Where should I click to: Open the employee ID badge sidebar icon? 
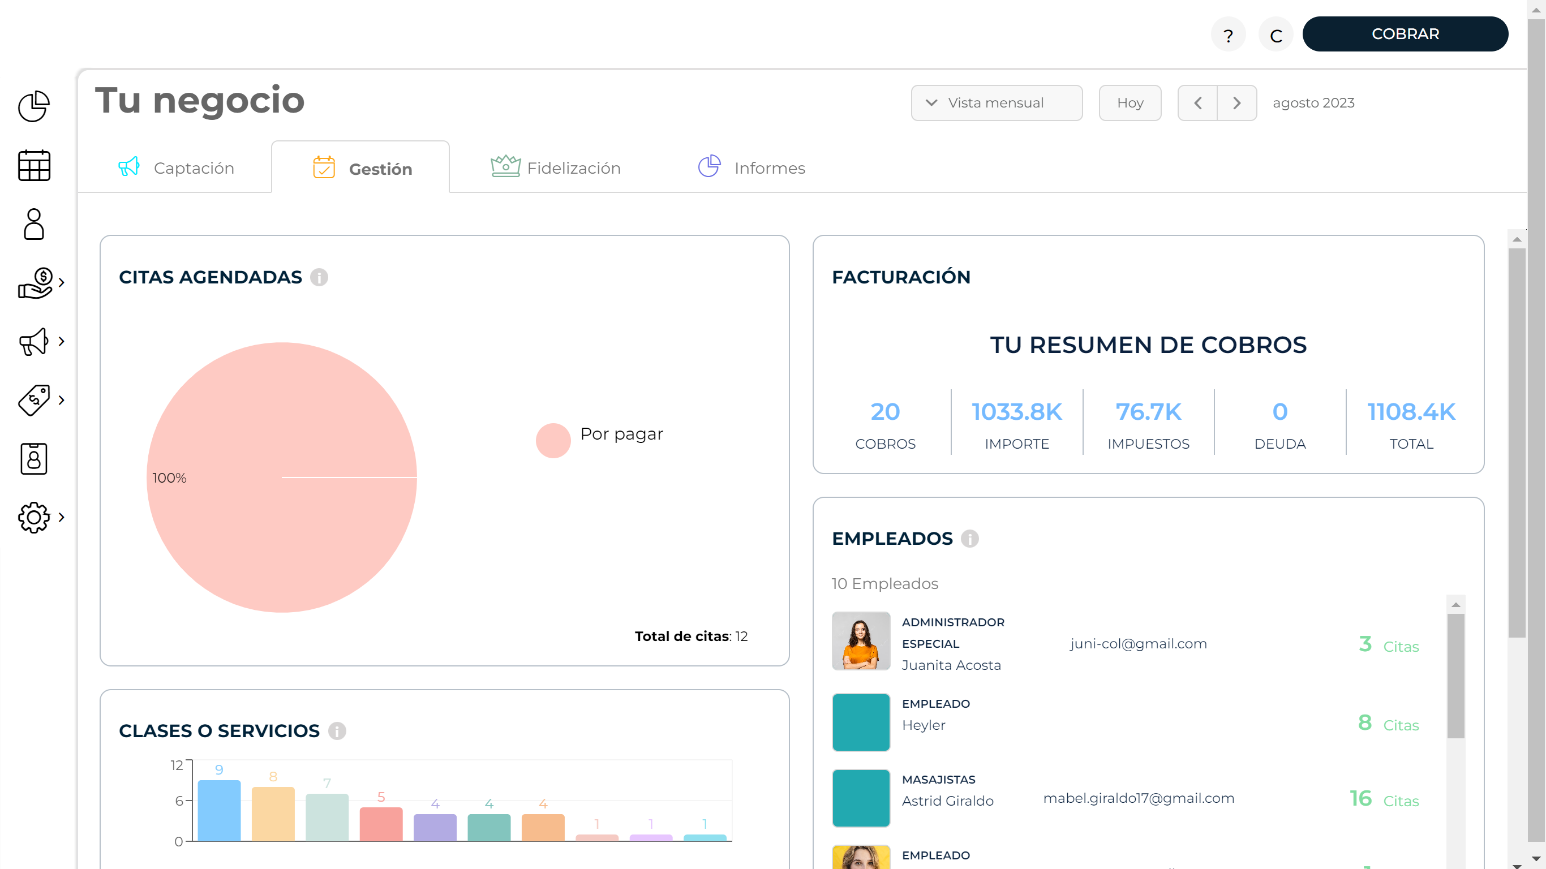click(x=33, y=459)
